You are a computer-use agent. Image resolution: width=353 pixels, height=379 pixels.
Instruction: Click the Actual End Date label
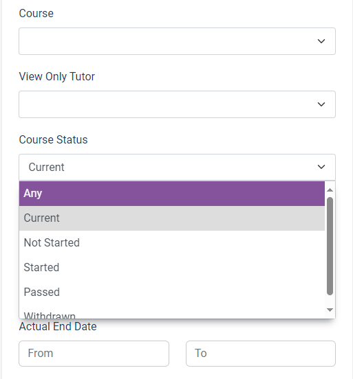tap(58, 327)
